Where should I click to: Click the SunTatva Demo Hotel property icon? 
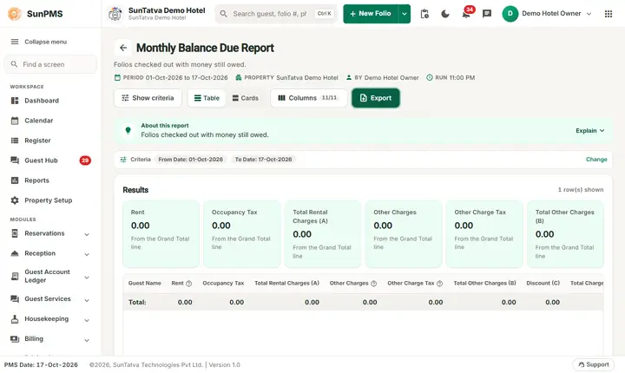115,14
